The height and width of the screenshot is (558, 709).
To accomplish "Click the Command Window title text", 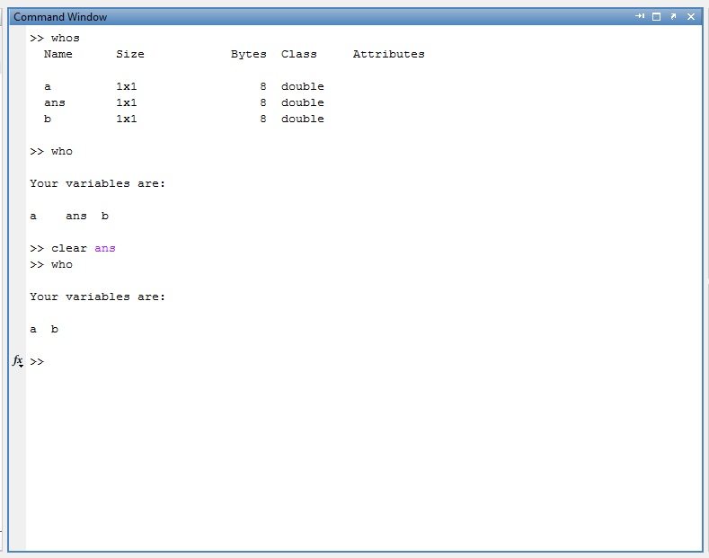I will pyautogui.click(x=60, y=17).
